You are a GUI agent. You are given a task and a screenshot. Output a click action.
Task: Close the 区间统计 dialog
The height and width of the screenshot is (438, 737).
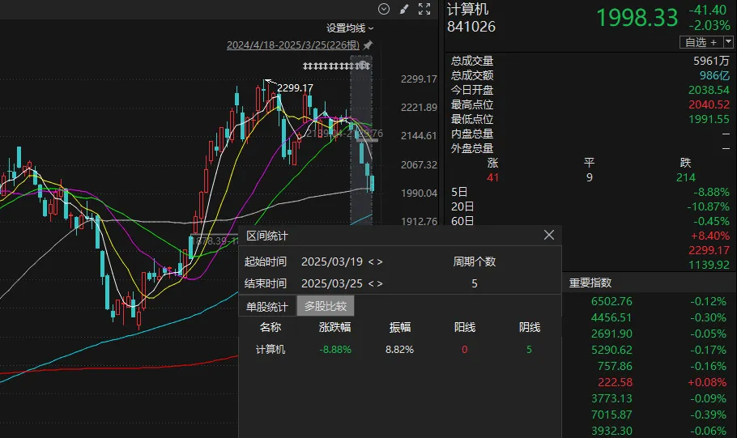tap(548, 236)
